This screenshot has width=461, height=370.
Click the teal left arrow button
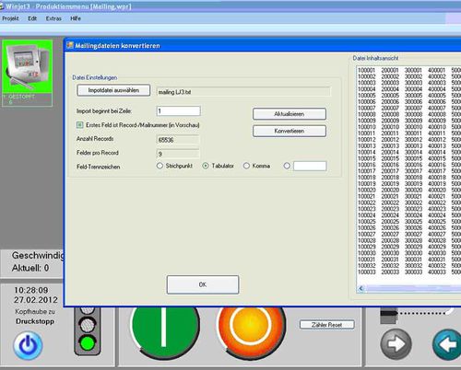pyautogui.click(x=447, y=344)
